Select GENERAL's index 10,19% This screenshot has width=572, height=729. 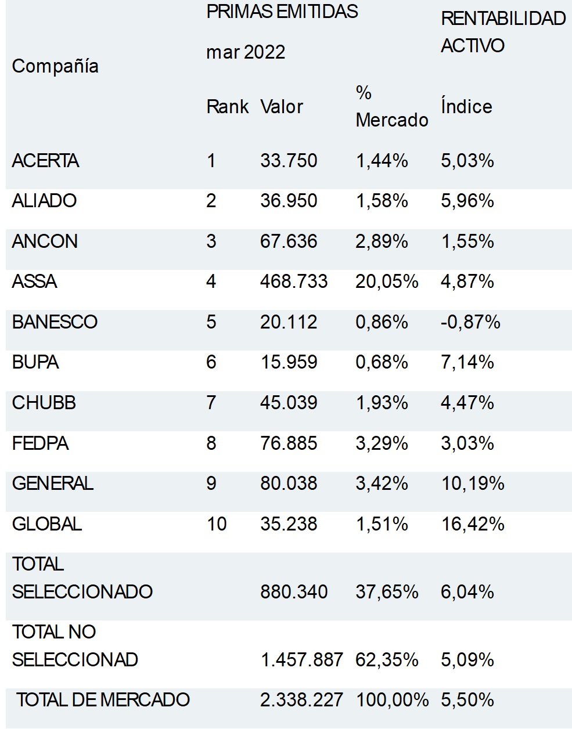coord(473,483)
